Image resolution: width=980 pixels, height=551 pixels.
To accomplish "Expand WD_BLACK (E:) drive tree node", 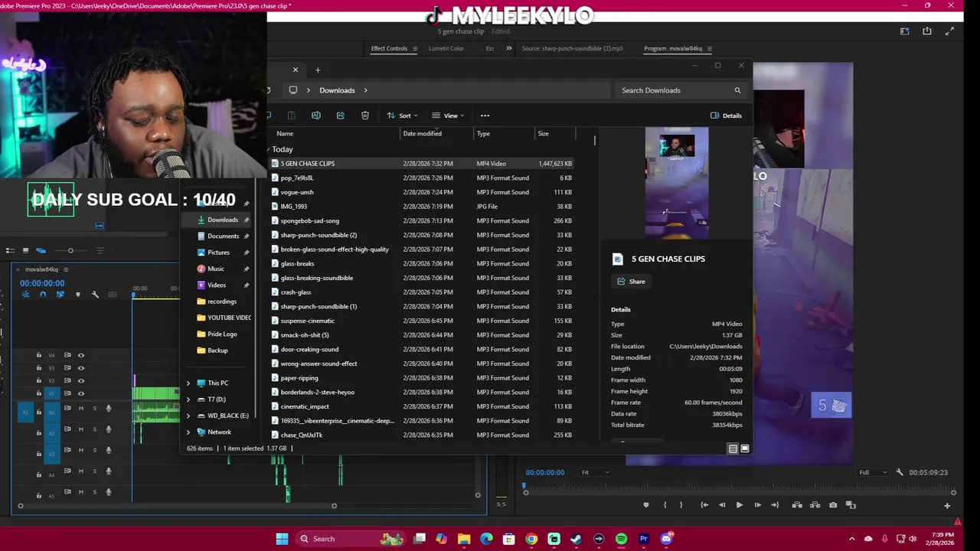I will click(x=188, y=416).
